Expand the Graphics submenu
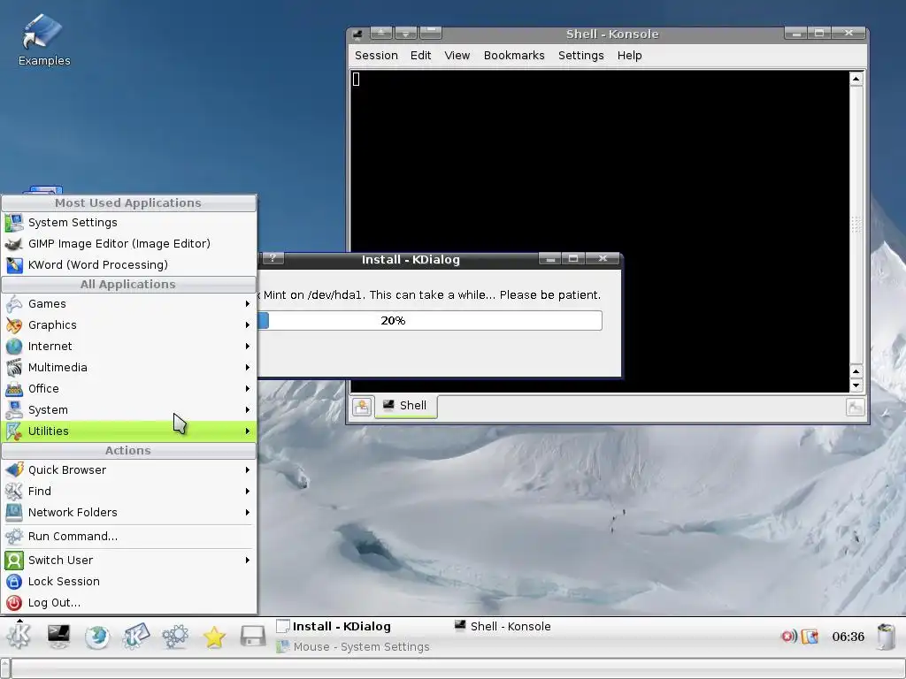The height and width of the screenshot is (679, 906). point(128,325)
